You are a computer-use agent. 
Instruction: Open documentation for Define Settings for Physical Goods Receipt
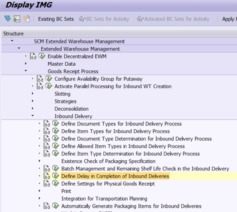click(47, 184)
